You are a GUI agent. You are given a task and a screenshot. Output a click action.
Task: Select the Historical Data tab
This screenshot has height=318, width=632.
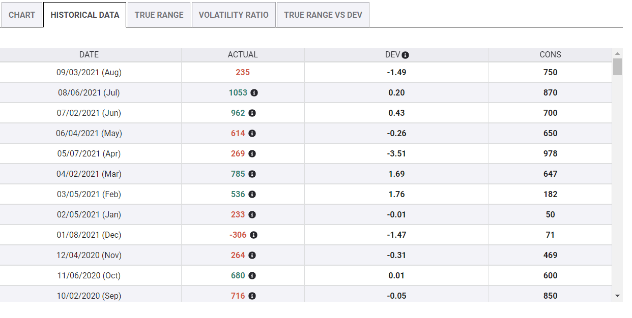click(x=85, y=15)
